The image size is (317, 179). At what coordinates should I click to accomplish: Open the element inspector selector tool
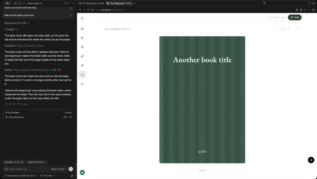click(297, 10)
